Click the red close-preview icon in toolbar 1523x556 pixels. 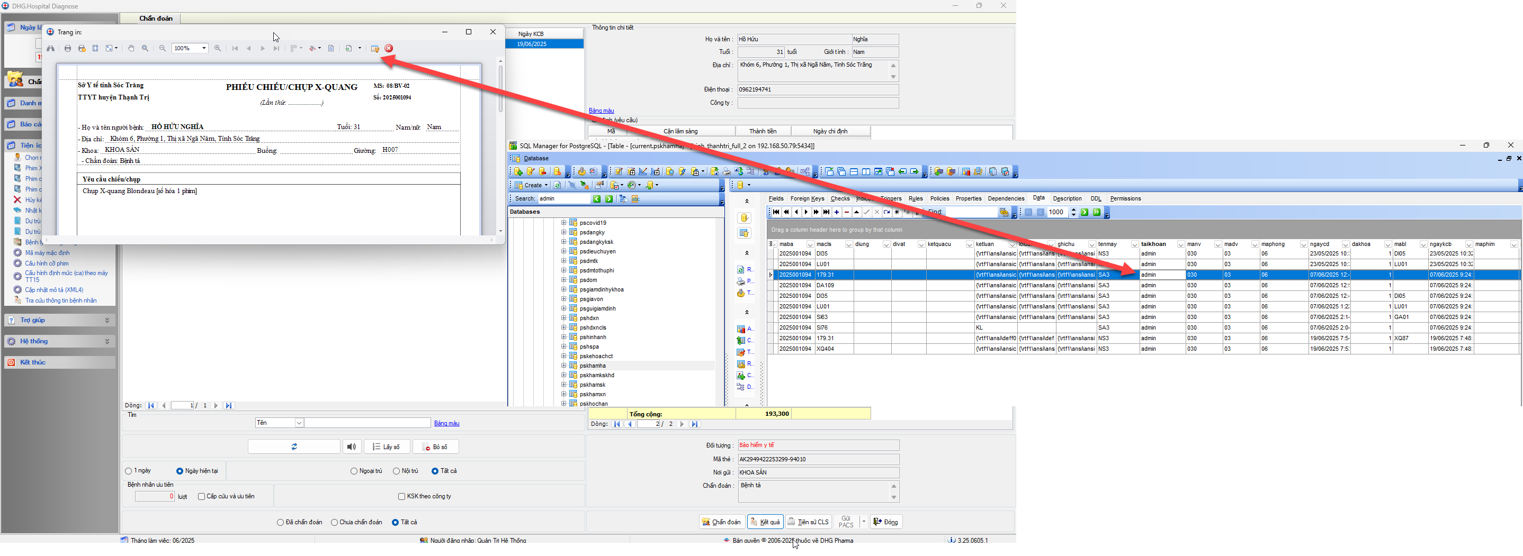point(389,49)
